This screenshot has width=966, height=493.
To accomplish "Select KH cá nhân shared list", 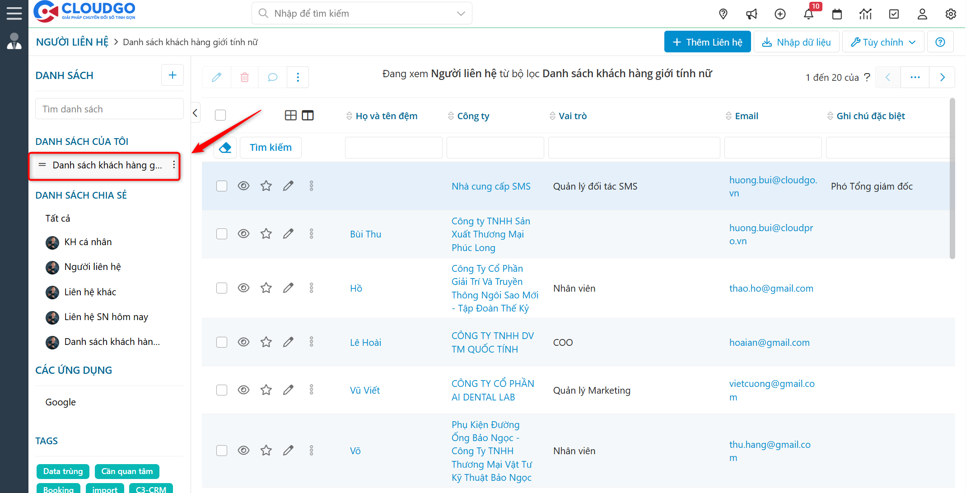I will tap(88, 242).
